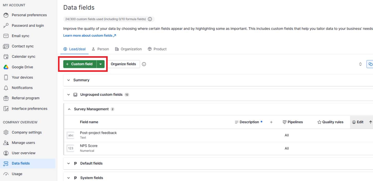Image resolution: width=373 pixels, height=181 pixels.
Task: Click the Notifications bell icon
Action: [6, 88]
